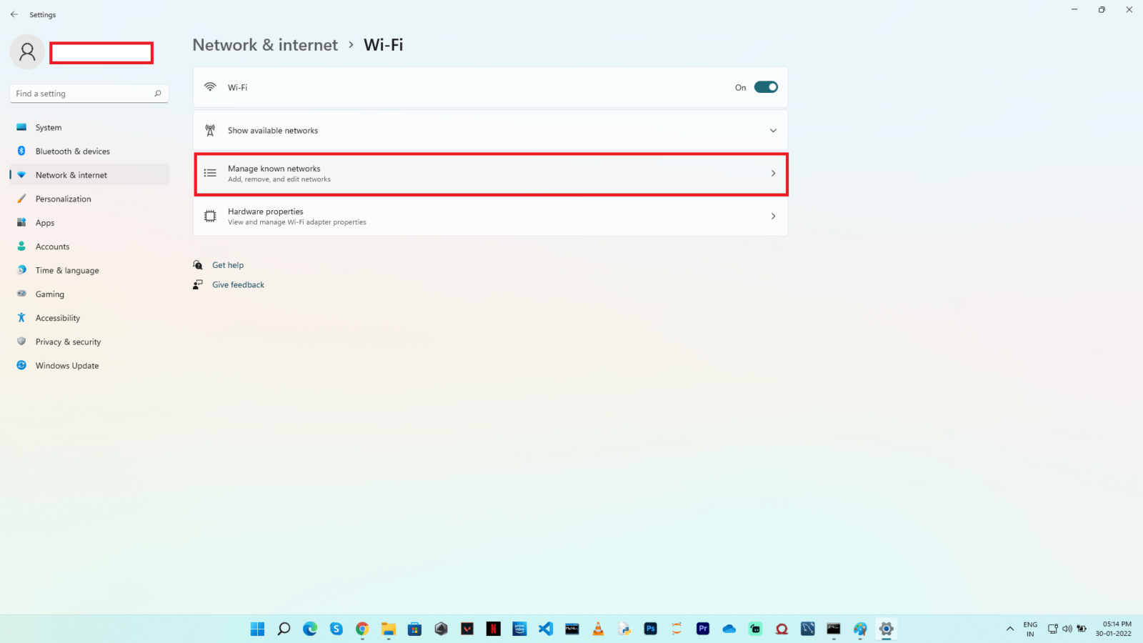Open Personalization from the sidebar
The width and height of the screenshot is (1143, 643).
(21, 199)
